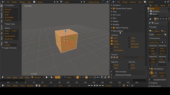
Task: Click the keying set icon in timeline
Action: click(x=133, y=85)
